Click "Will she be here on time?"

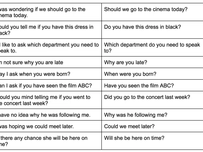click(134, 138)
